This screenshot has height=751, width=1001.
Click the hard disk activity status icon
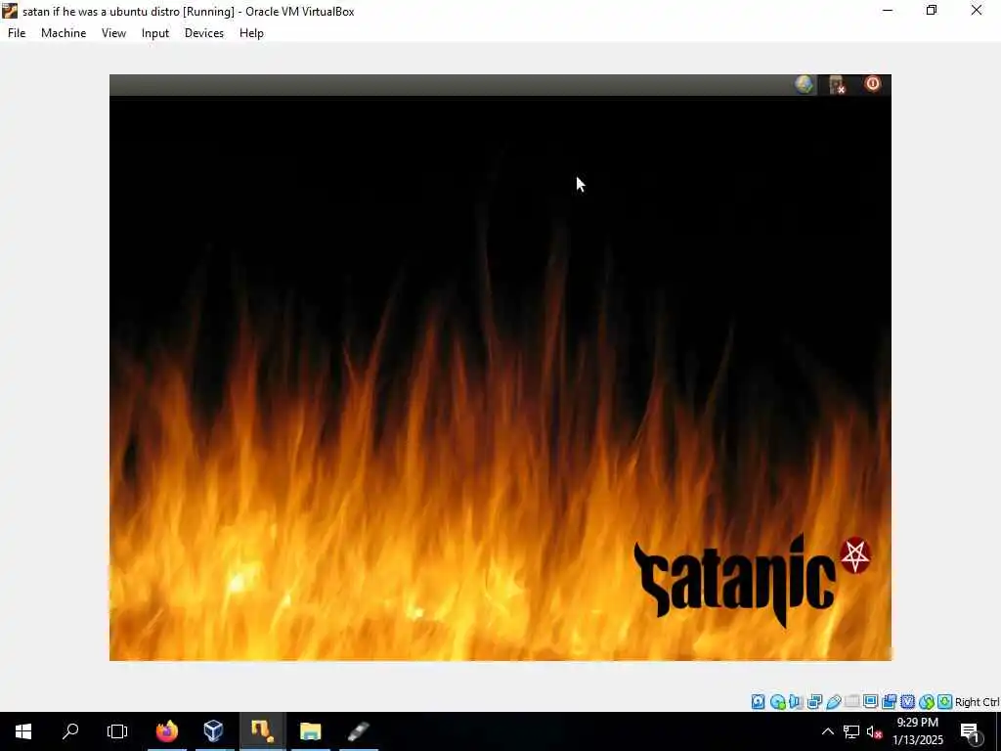(x=758, y=702)
